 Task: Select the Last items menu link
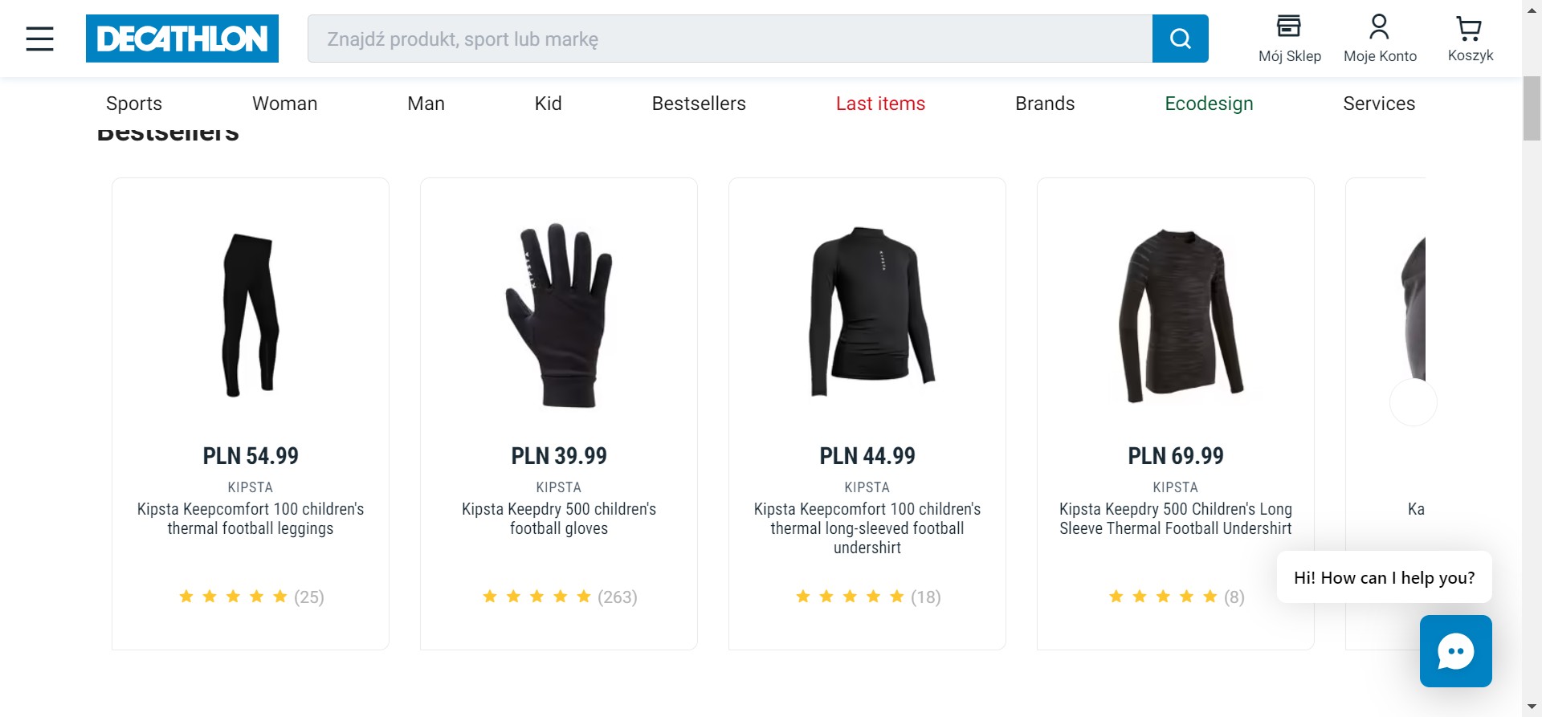pos(880,104)
